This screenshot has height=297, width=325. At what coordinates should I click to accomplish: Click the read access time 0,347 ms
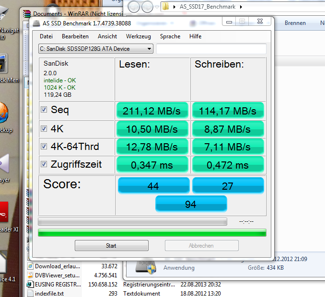pos(152,165)
